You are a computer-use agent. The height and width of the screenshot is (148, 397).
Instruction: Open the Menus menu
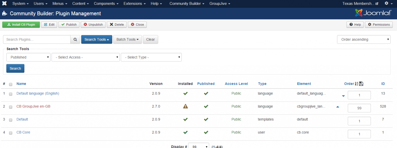pyautogui.click(x=60, y=3)
